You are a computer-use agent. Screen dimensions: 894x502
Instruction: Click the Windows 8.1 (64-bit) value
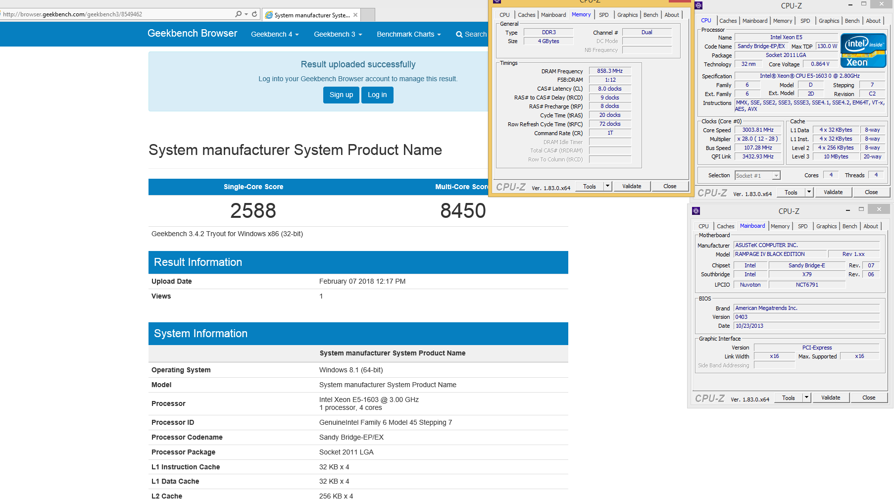click(351, 370)
